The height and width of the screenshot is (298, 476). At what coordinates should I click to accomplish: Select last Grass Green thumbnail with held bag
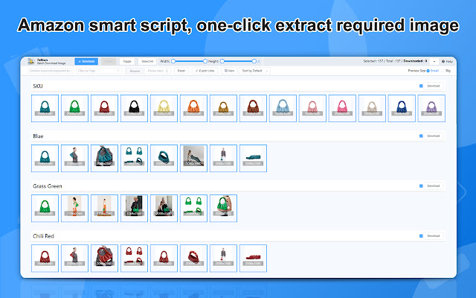(x=223, y=209)
